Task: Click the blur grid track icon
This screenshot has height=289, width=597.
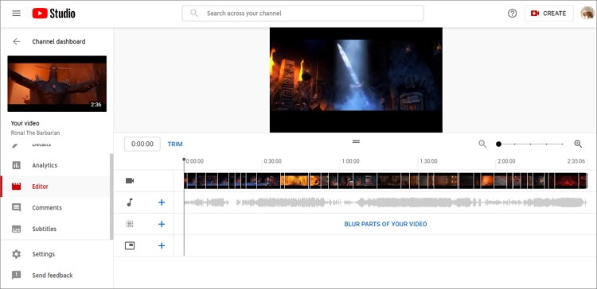Action: tap(130, 224)
